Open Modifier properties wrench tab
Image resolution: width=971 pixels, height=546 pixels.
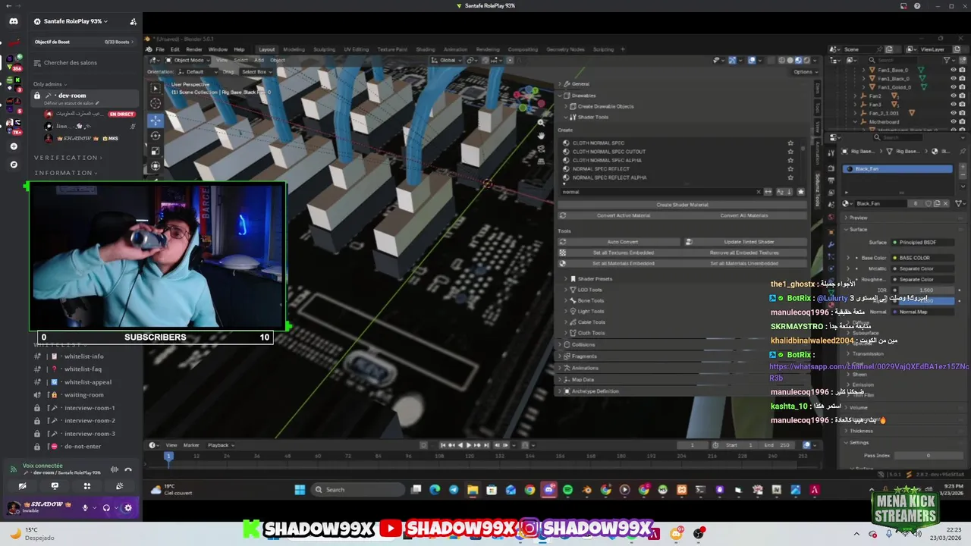(x=833, y=244)
